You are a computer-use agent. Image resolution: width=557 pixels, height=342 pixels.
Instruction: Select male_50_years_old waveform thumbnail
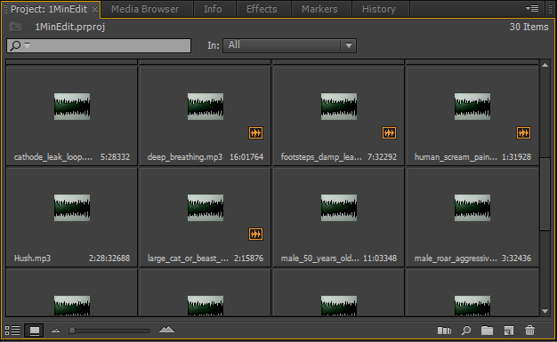(x=339, y=208)
